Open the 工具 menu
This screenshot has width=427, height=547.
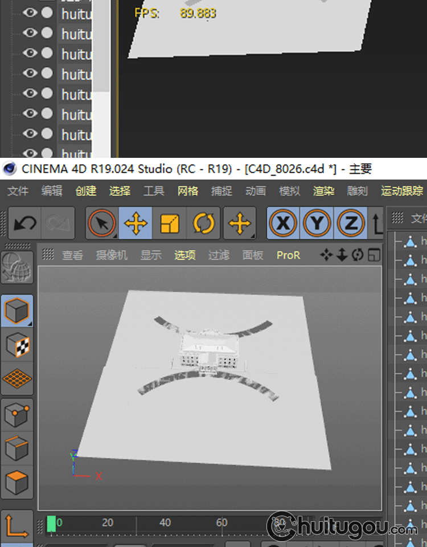[x=154, y=191]
